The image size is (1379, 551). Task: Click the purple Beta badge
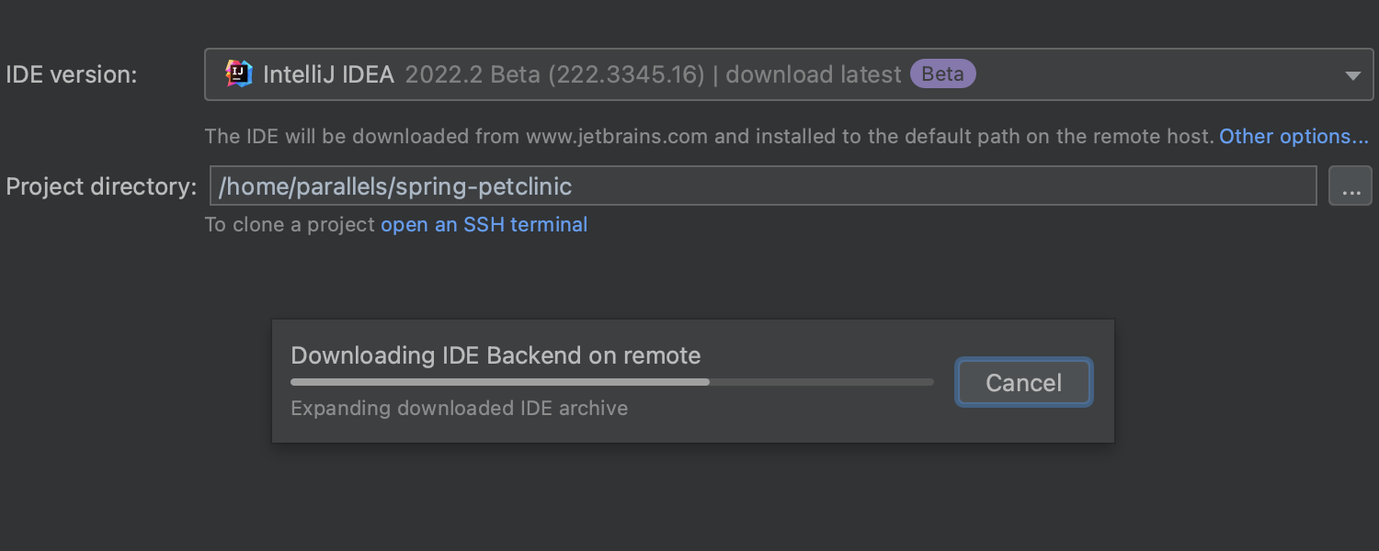click(942, 74)
